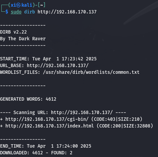This screenshot has height=157, width=158.
Task: Click the common.txt wordlist path
Action: (x=91, y=72)
